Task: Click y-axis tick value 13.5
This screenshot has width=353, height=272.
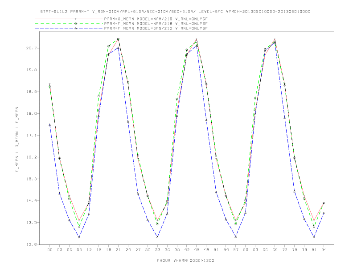Action: pos(31,223)
